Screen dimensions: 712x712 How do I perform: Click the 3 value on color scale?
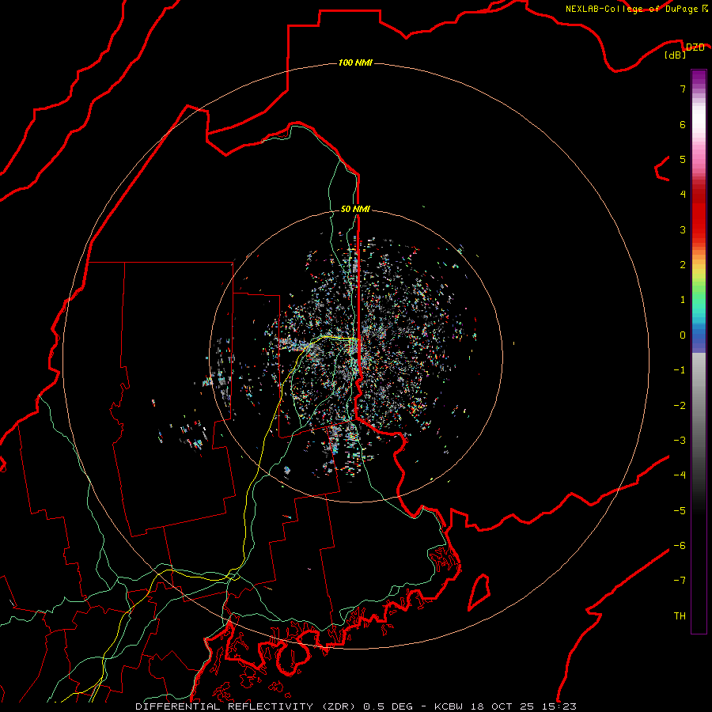683,229
